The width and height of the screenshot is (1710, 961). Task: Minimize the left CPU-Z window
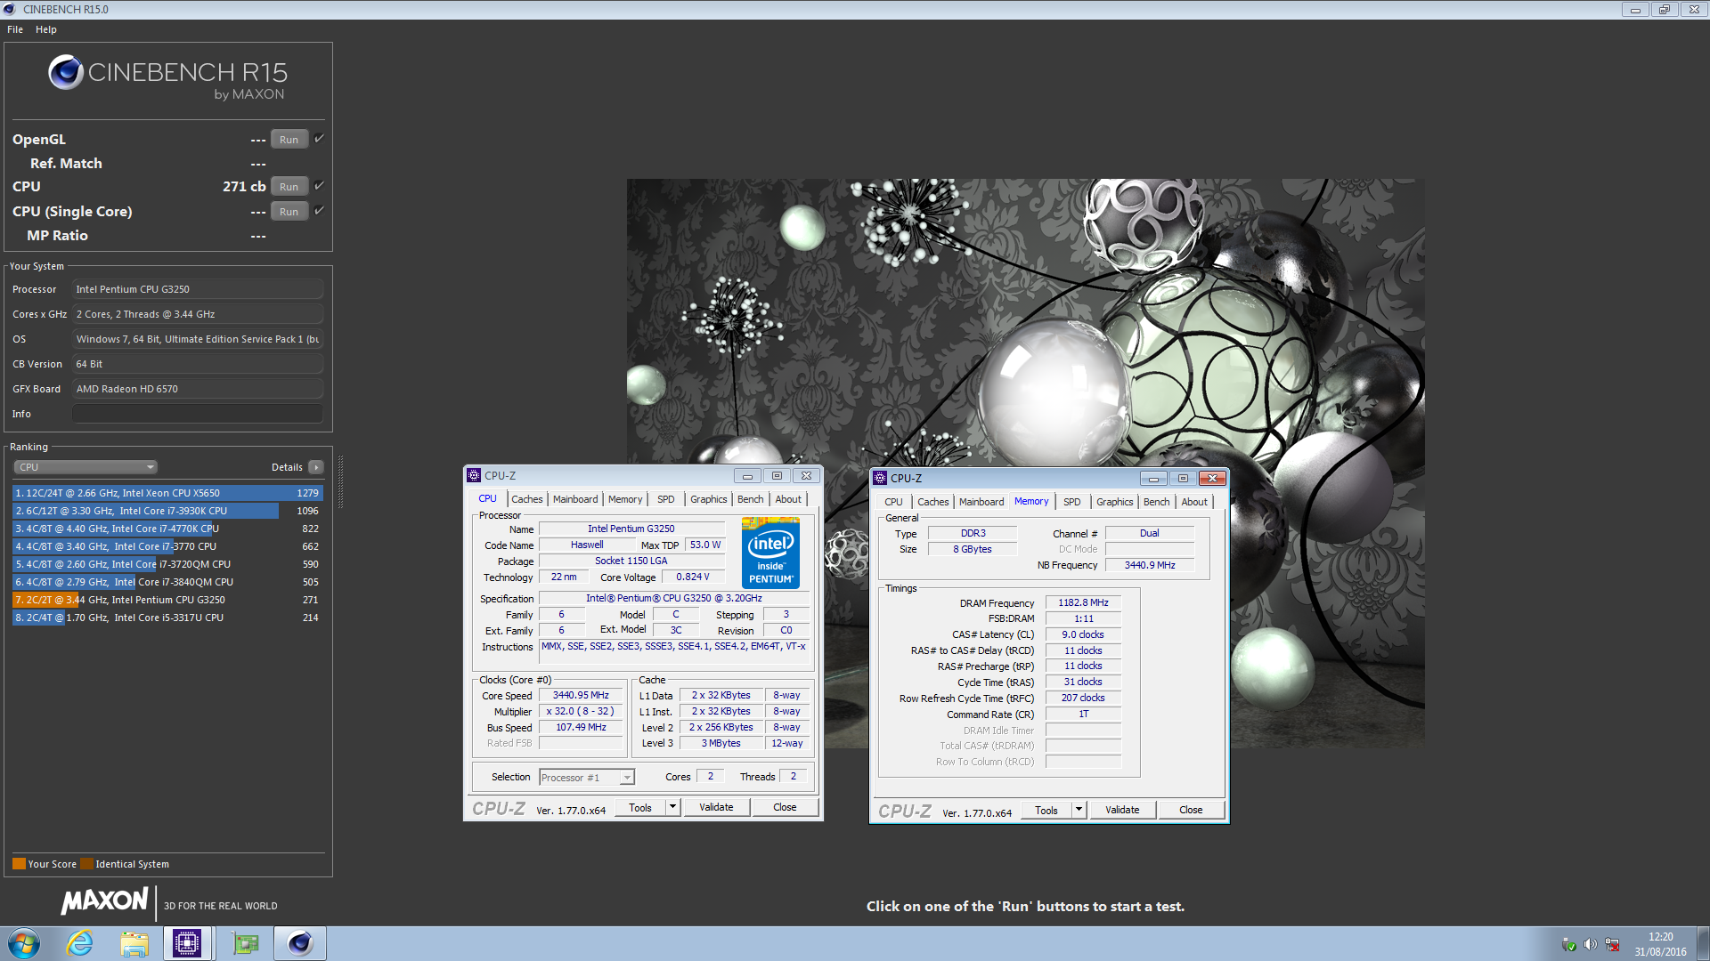(747, 476)
